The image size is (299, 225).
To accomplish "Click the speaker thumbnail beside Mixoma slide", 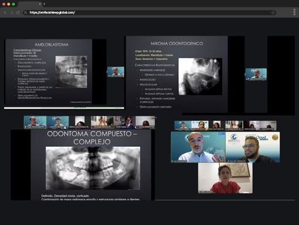I will coord(256,74).
